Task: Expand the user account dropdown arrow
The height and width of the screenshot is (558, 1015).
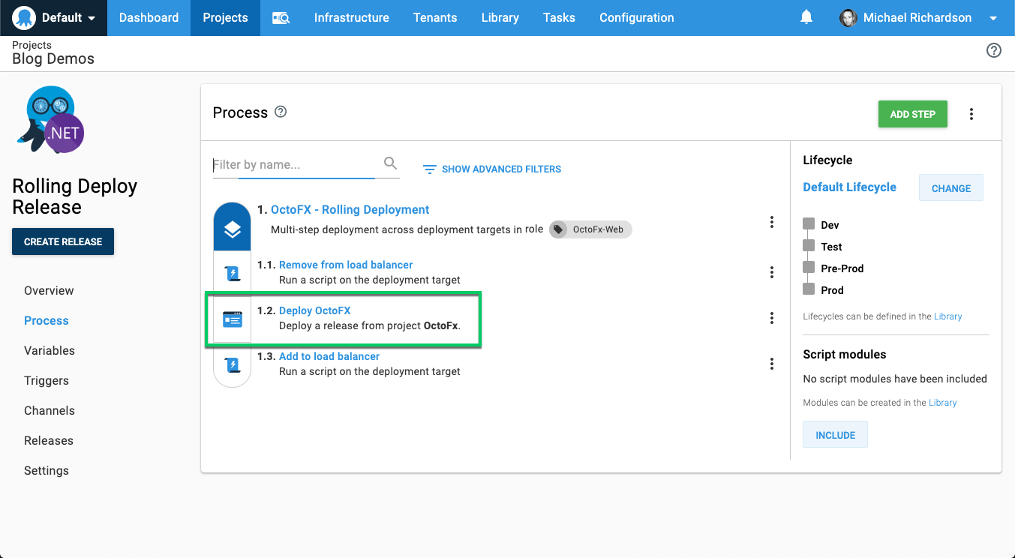Action: pos(994,18)
